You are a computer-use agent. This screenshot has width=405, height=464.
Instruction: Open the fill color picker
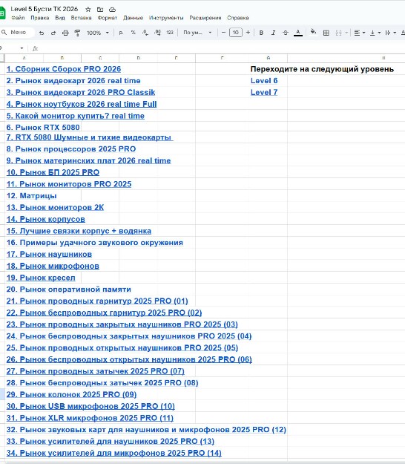313,32
